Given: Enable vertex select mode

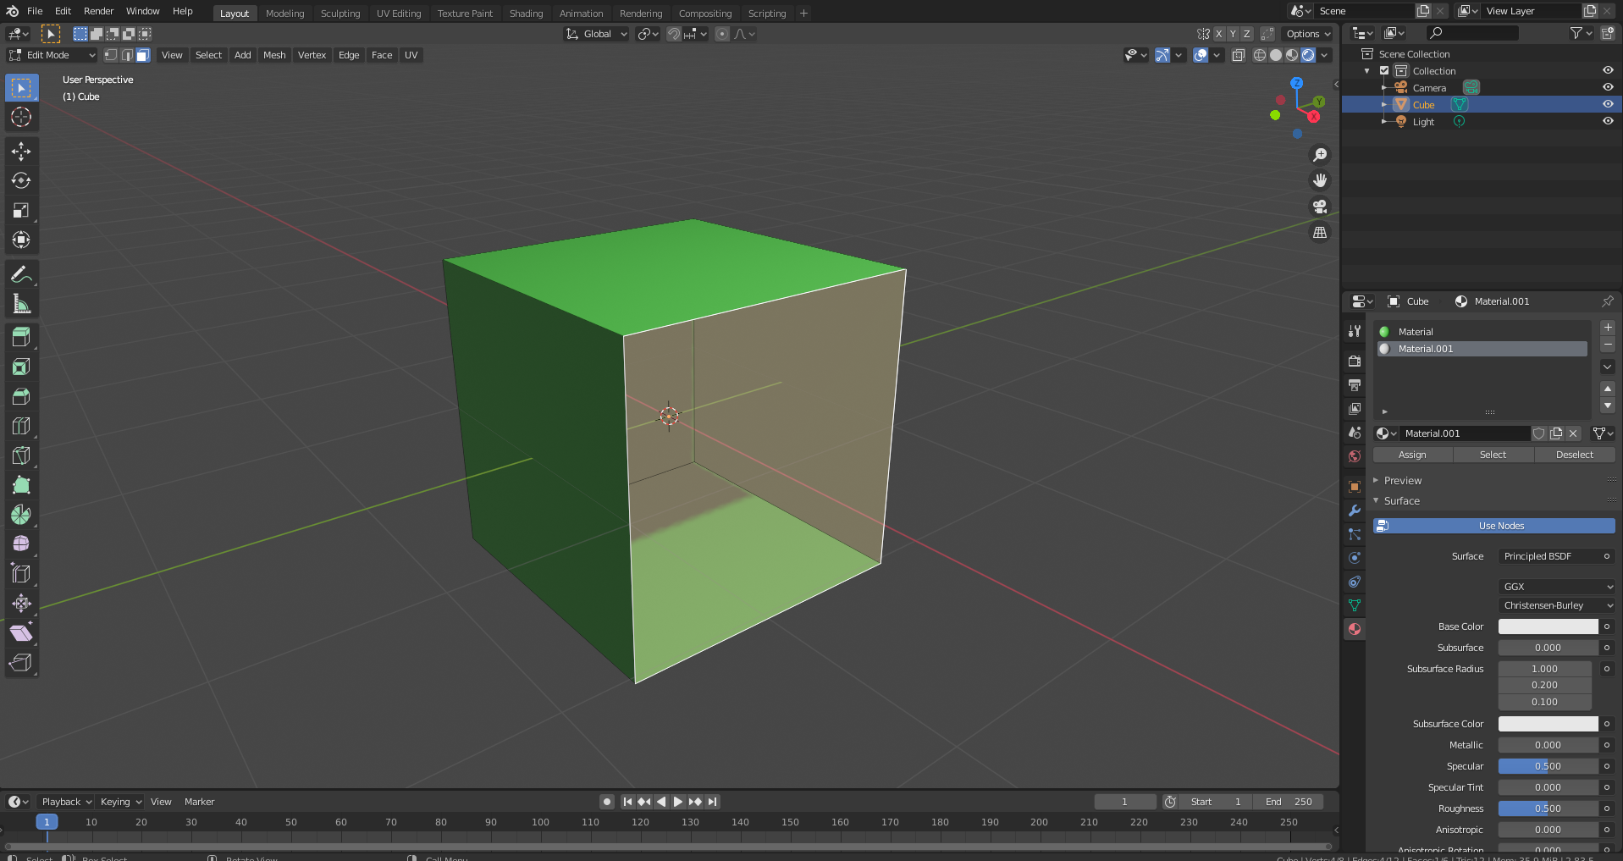Looking at the screenshot, I should [x=111, y=55].
